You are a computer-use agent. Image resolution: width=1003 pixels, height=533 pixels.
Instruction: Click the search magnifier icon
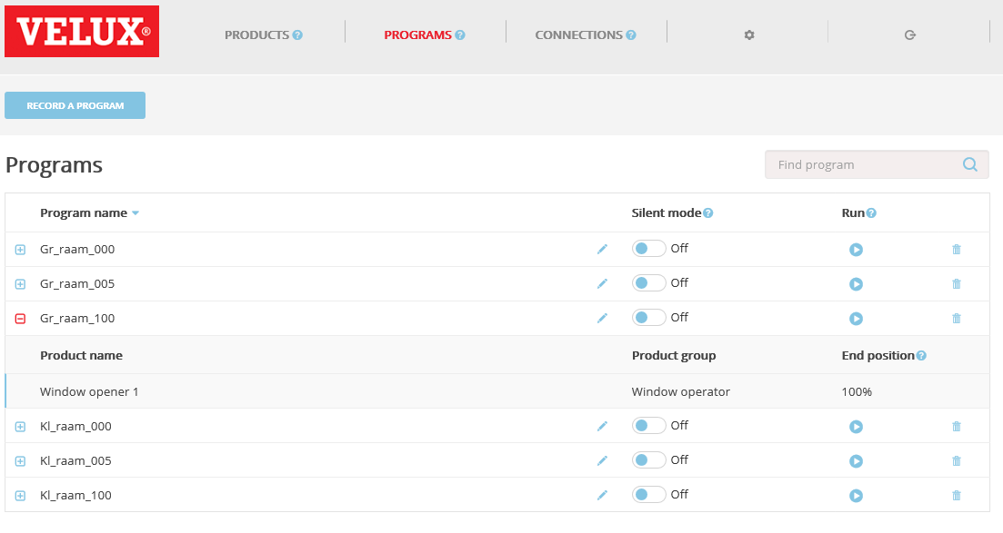(x=970, y=164)
